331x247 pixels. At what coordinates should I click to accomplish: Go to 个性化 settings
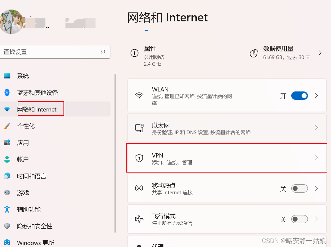point(55,126)
